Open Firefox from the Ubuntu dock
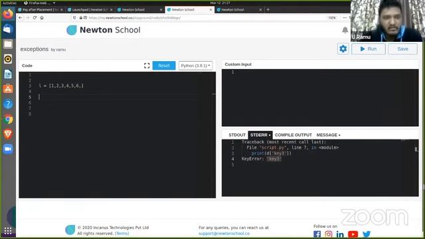 click(x=8, y=13)
